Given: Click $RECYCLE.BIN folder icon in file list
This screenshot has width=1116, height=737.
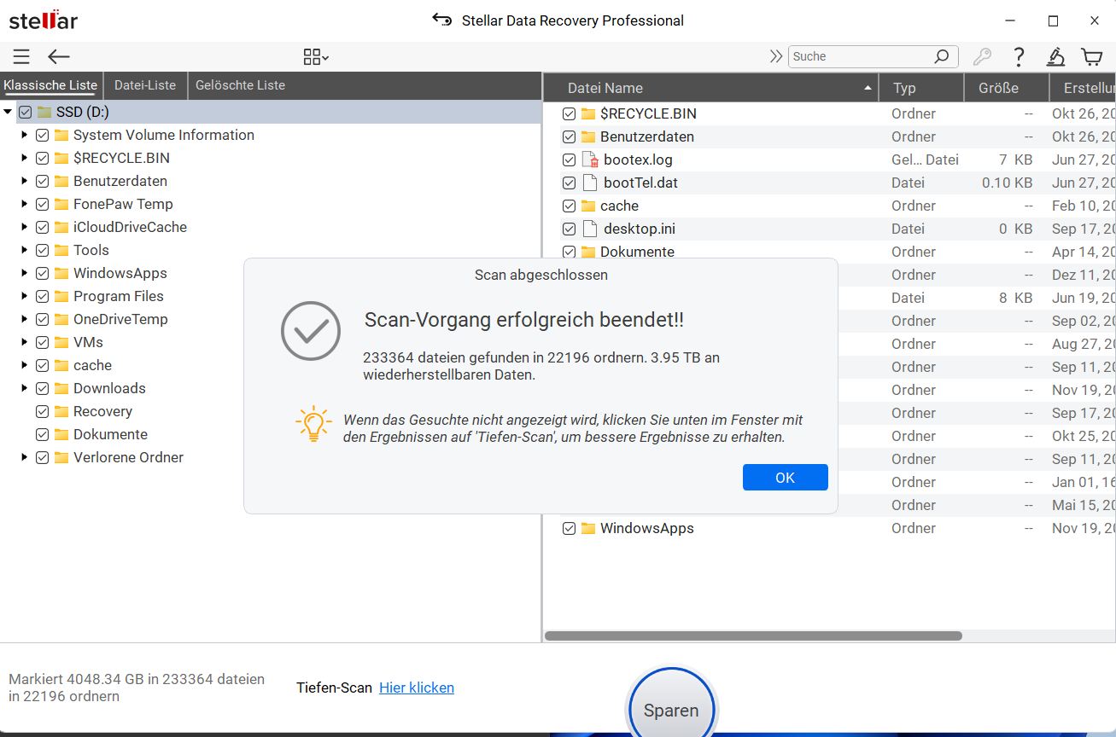Looking at the screenshot, I should (588, 113).
